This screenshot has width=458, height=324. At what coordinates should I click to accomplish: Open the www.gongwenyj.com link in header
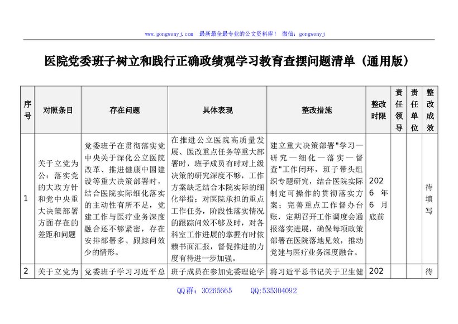(x=169, y=34)
